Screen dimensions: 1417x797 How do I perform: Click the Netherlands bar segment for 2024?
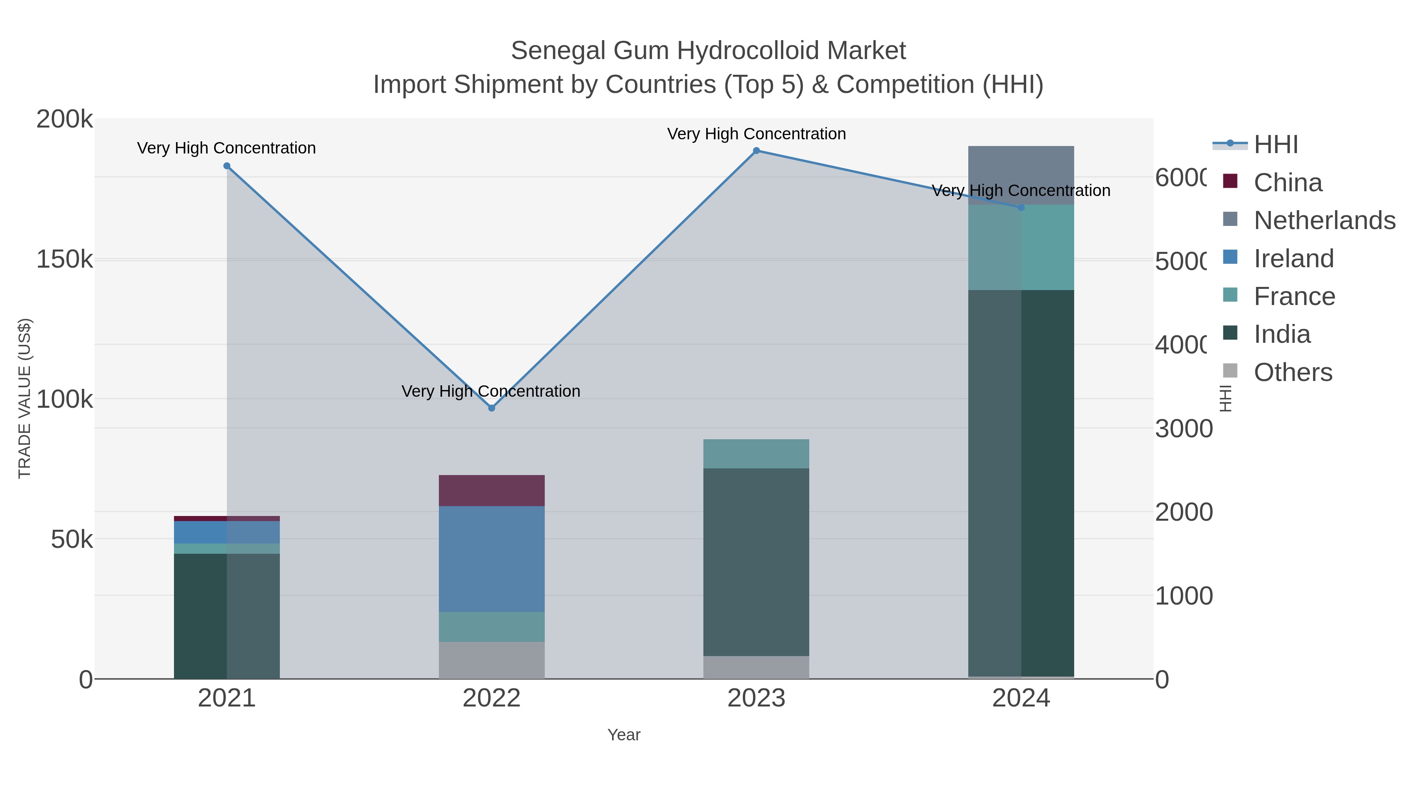point(1021,176)
